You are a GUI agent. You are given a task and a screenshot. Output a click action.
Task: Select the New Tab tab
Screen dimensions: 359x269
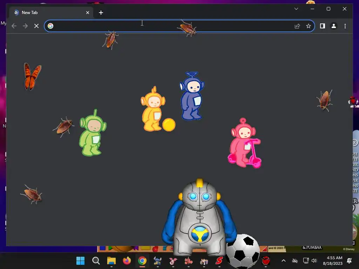click(x=51, y=13)
